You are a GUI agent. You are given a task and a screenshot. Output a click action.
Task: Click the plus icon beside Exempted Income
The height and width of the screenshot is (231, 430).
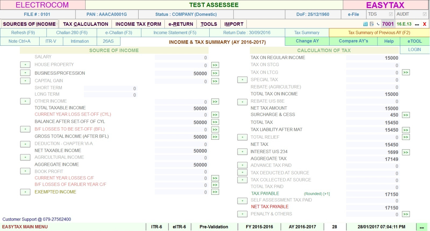point(25,192)
